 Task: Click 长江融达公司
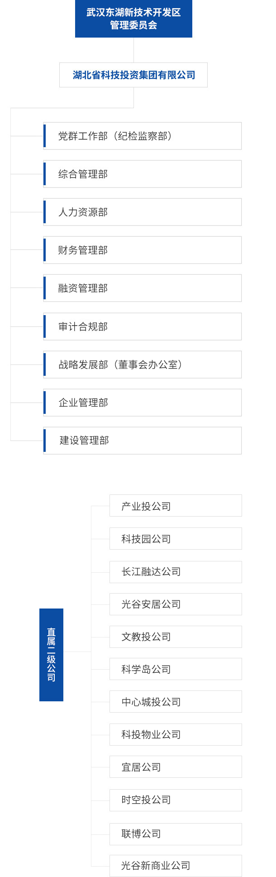(176, 572)
